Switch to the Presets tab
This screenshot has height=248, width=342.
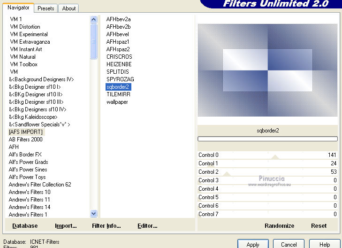point(46,8)
